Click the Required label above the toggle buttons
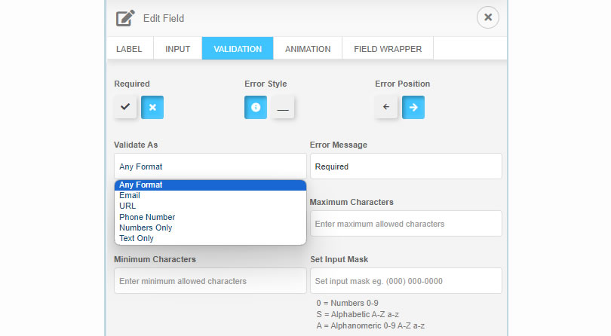This screenshot has width=611, height=336. pyautogui.click(x=132, y=84)
